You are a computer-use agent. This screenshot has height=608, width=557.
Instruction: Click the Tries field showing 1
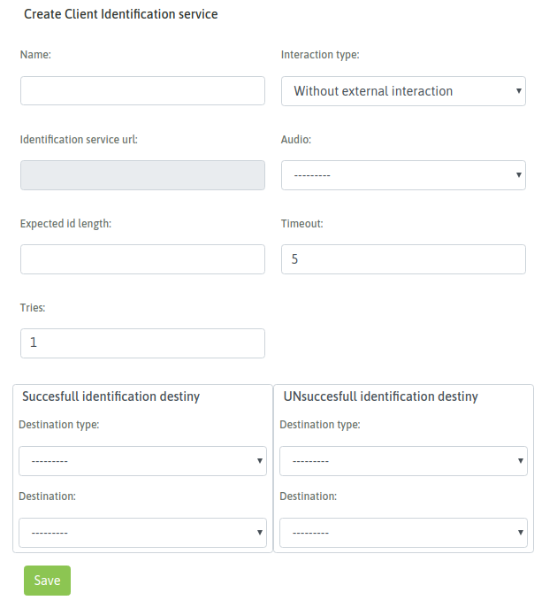[142, 343]
